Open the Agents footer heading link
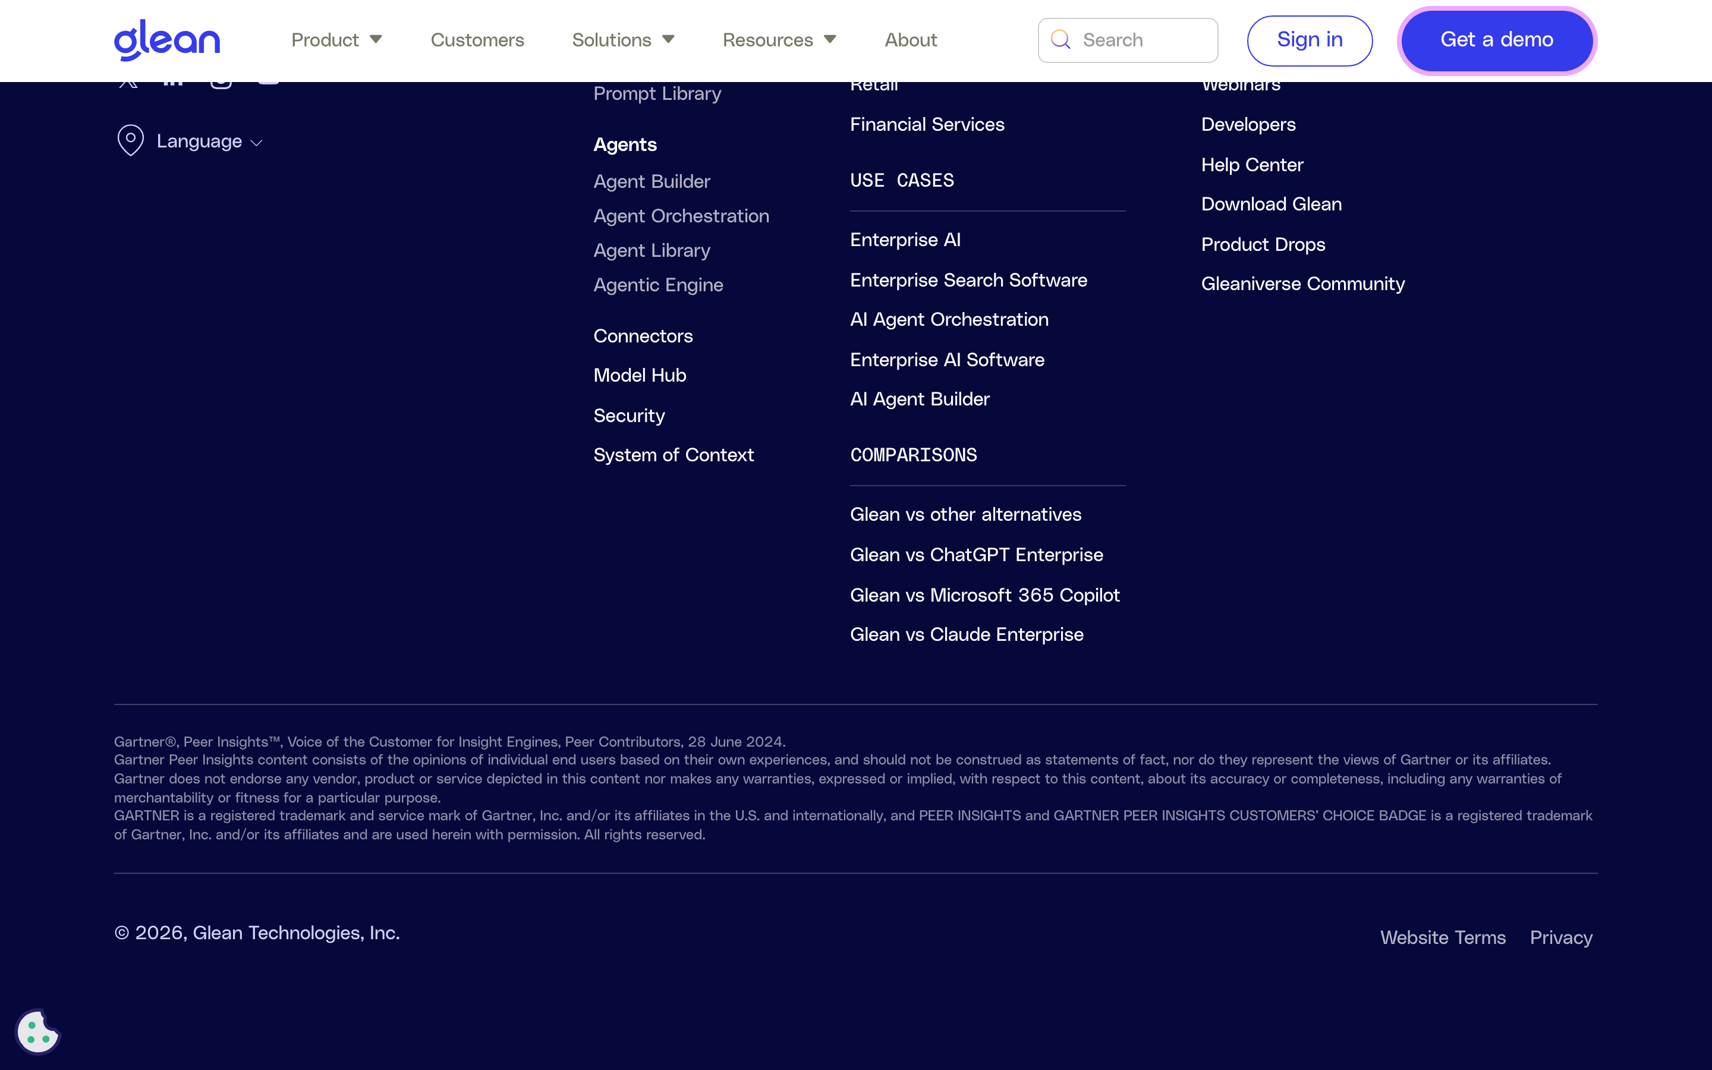This screenshot has width=1712, height=1070. click(625, 144)
